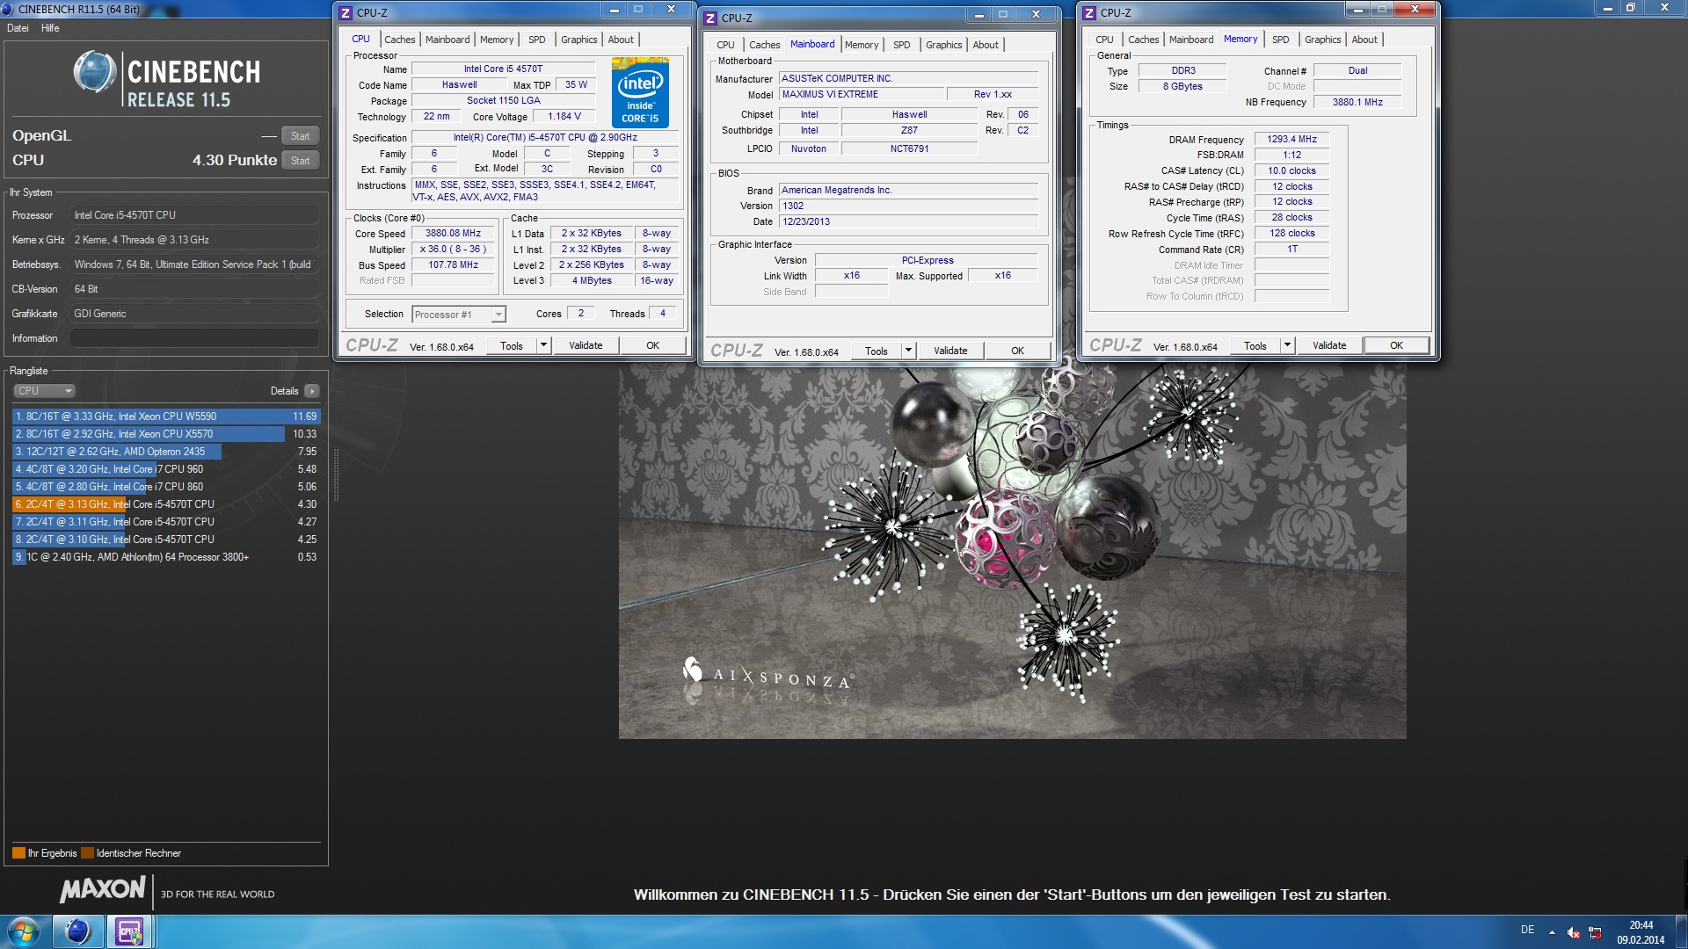Switch to Memory tab in first CPU-Z window
The height and width of the screenshot is (949, 1688).
(x=497, y=40)
